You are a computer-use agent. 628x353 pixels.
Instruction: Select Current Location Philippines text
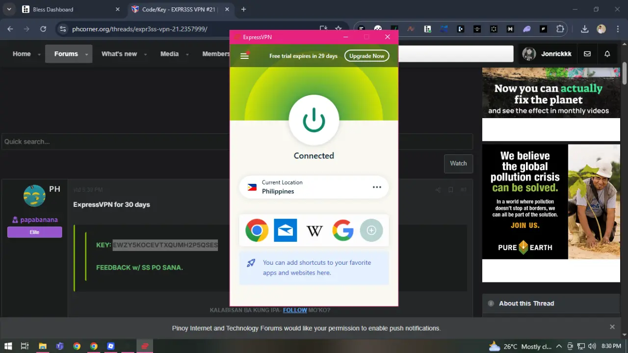coord(282,187)
